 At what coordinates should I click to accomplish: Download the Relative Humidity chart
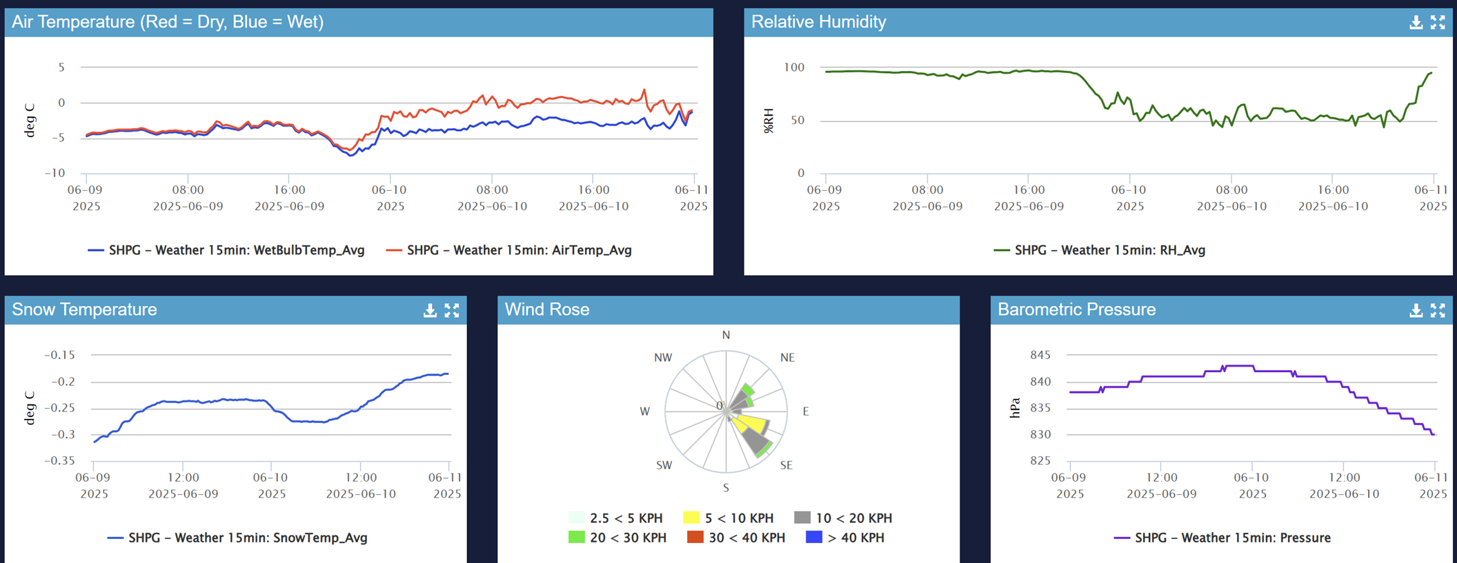click(1416, 23)
